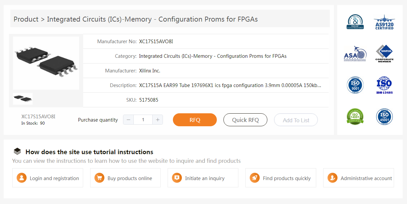Screen dimensions: 407x204
Task: Click the purchase quantity number field
Action: (143, 120)
